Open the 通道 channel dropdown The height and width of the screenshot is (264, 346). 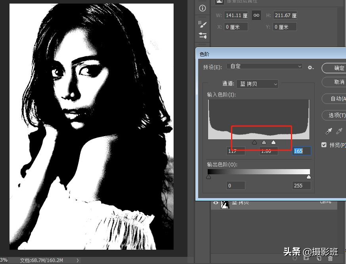pyautogui.click(x=257, y=84)
